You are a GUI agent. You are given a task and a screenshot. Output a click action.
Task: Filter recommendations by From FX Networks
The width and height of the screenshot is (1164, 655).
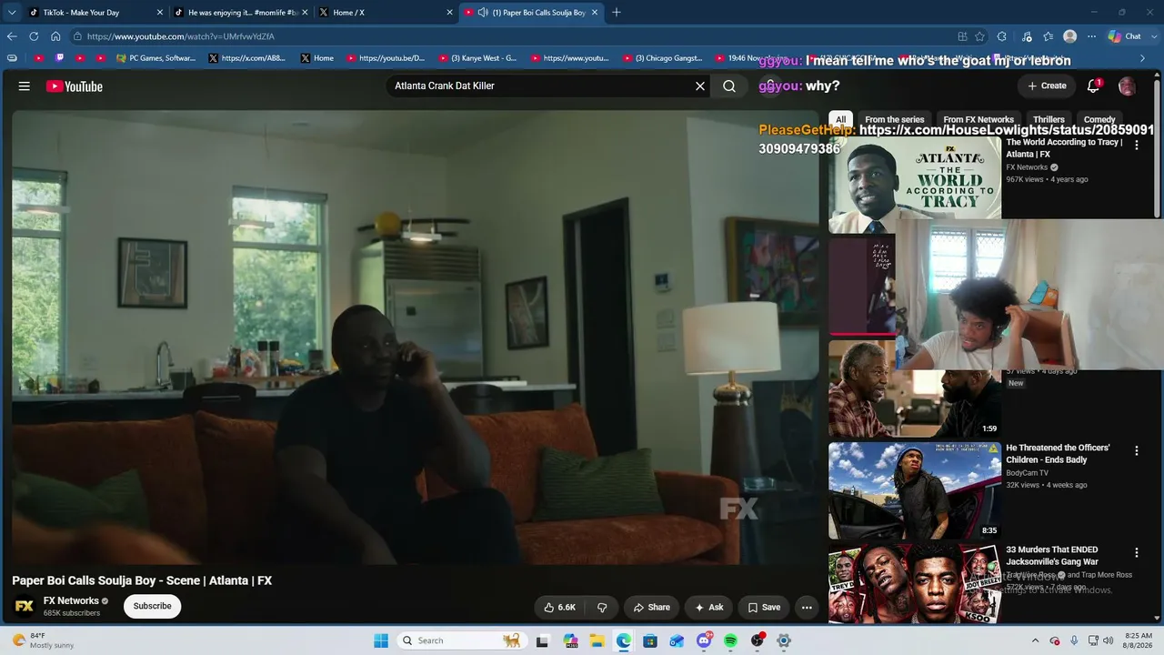(978, 119)
